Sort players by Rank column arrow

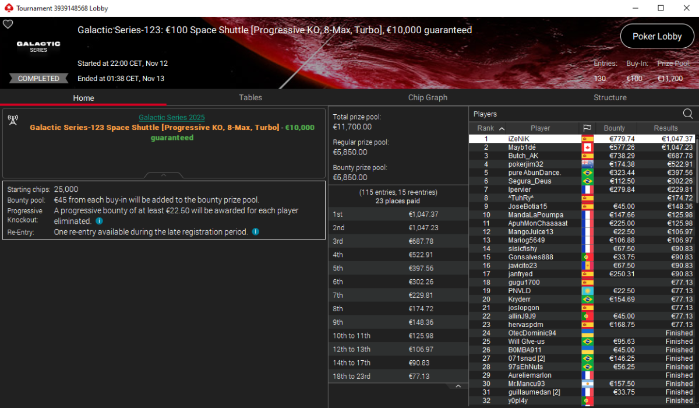(502, 128)
